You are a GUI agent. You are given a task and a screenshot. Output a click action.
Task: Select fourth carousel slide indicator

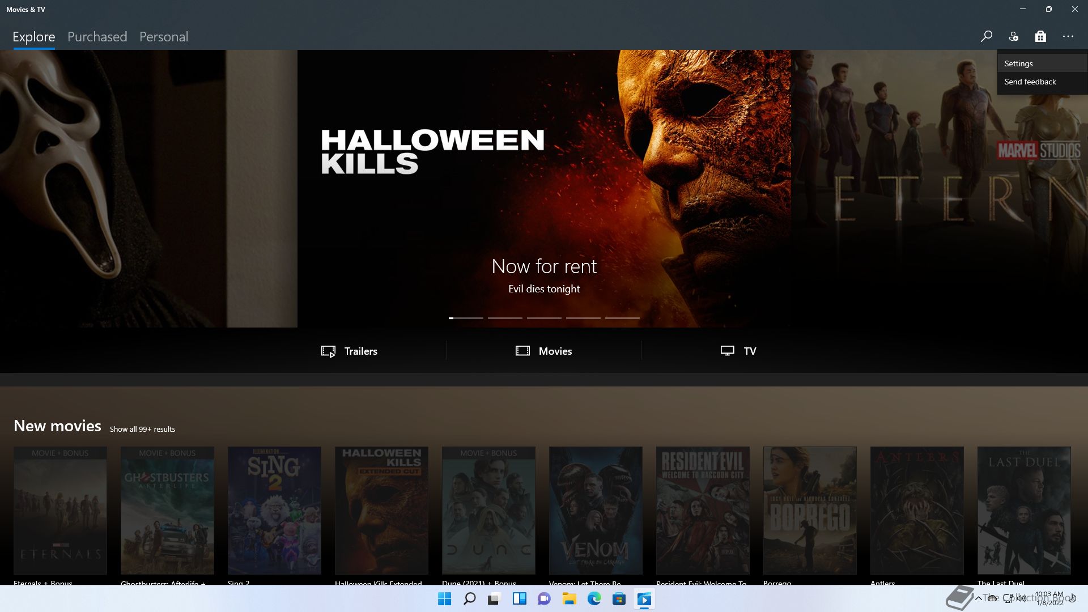583,318
